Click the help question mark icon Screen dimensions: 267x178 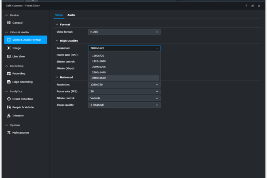tap(246, 6)
